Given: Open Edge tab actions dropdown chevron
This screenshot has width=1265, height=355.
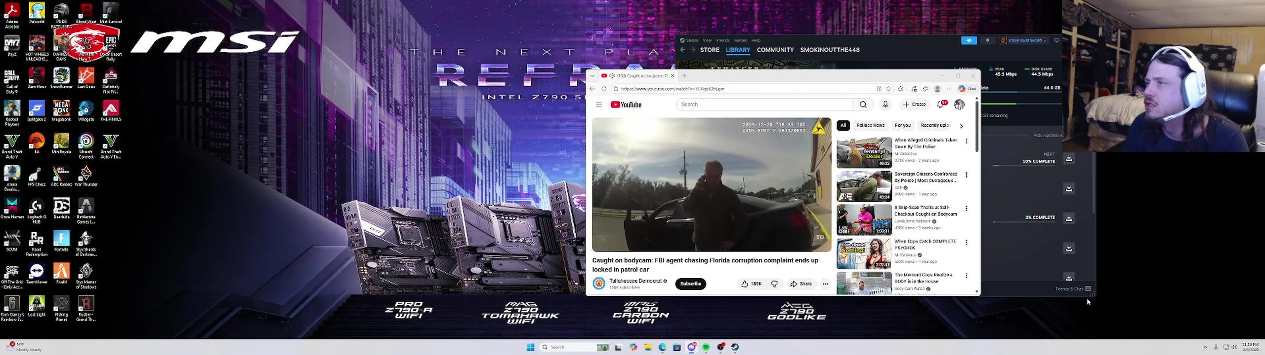Looking at the screenshot, I should point(592,76).
